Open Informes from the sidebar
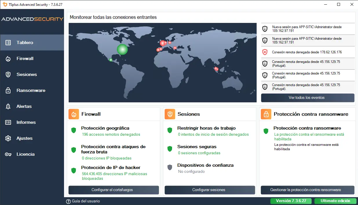 (32, 122)
